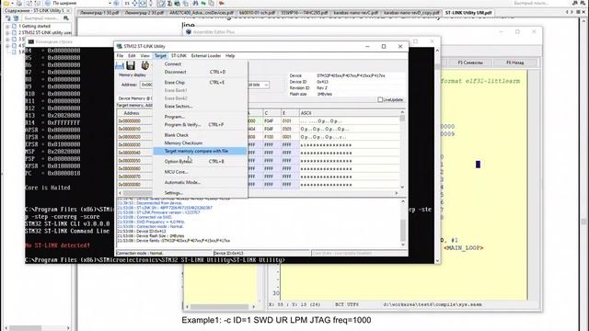The width and height of the screenshot is (589, 331).
Task: Open the Edit menu in ST-LINK Utility
Action: coord(132,55)
